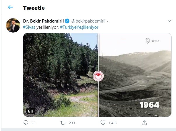176x131 pixels.
Task: Click the blue verified badge
Action: pos(67,21)
